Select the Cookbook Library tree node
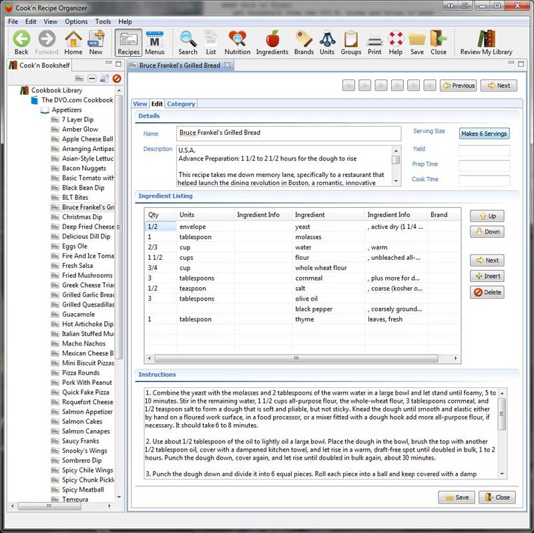 pos(57,90)
